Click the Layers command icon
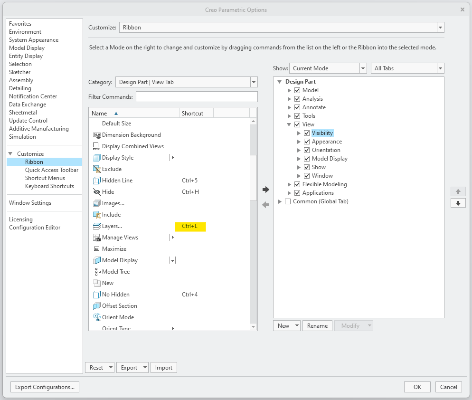The height and width of the screenshot is (400, 472). click(97, 226)
